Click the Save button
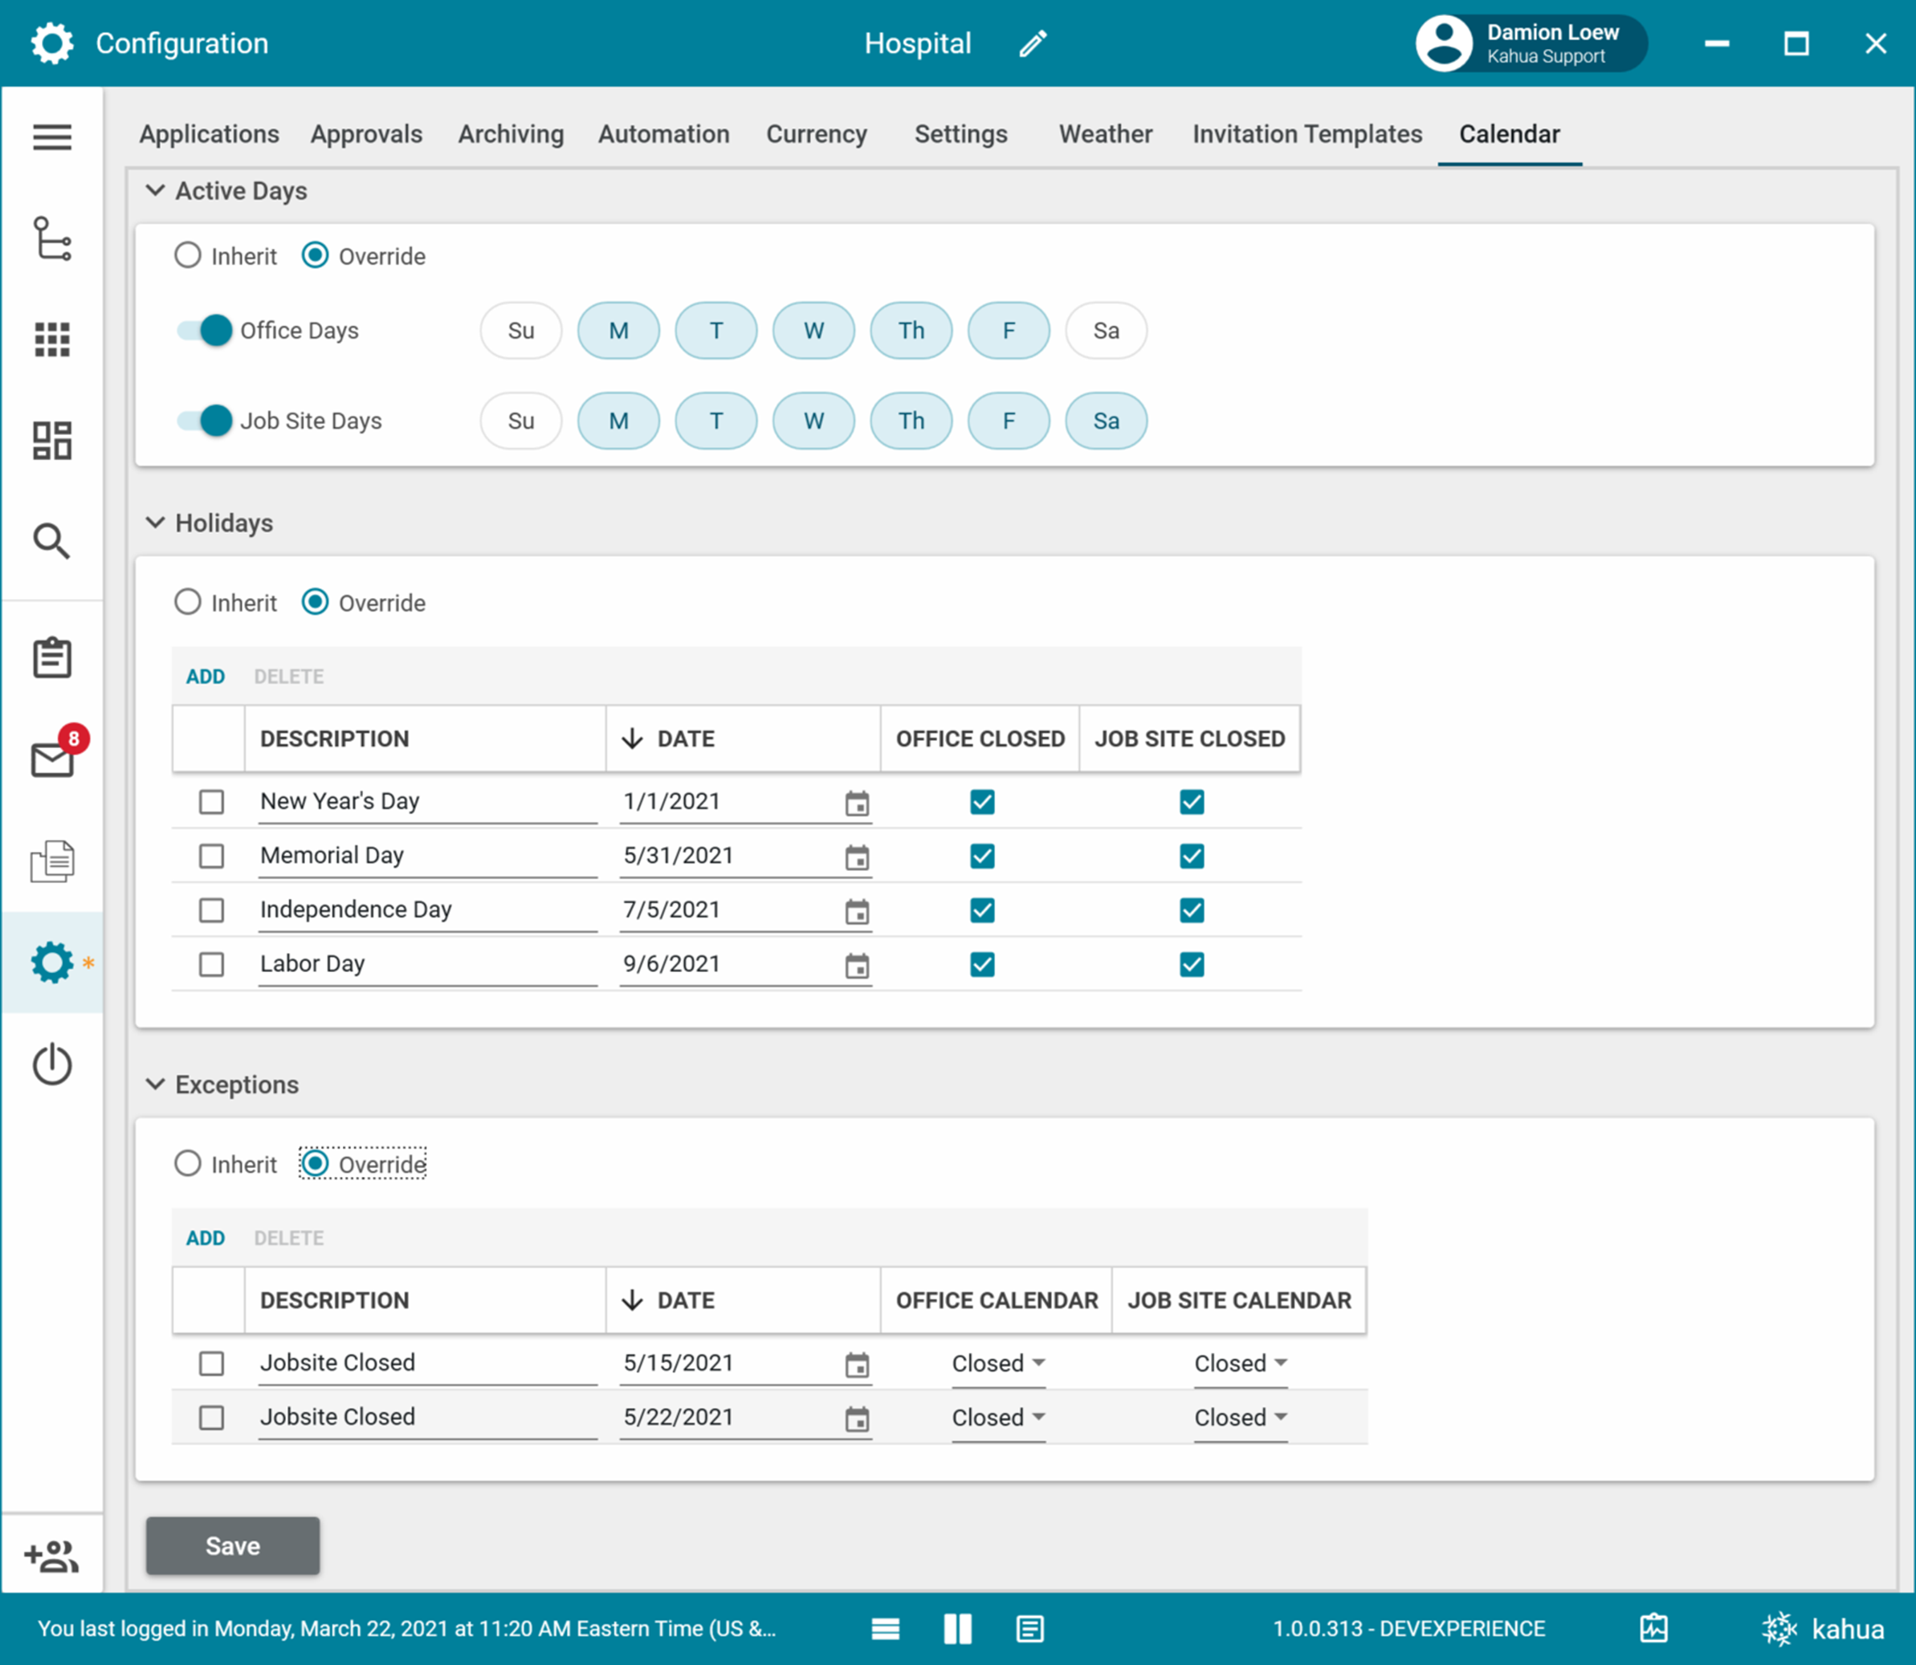1916x1665 pixels. pos(232,1545)
